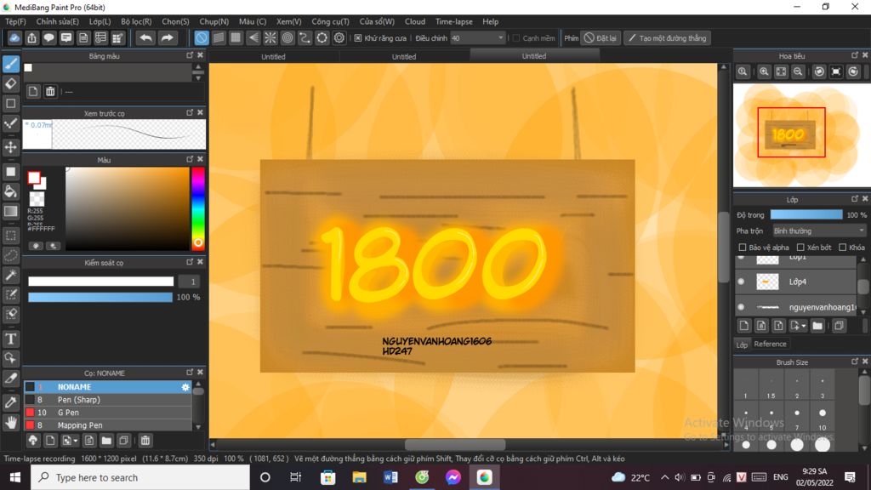The image size is (871, 490).
Task: Enable Khóa checkbox
Action: click(843, 248)
